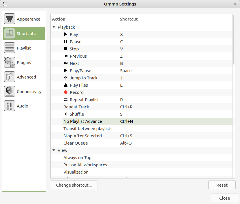The height and width of the screenshot is (204, 240).
Task: Select the Stop After Selected row
Action: click(142, 136)
